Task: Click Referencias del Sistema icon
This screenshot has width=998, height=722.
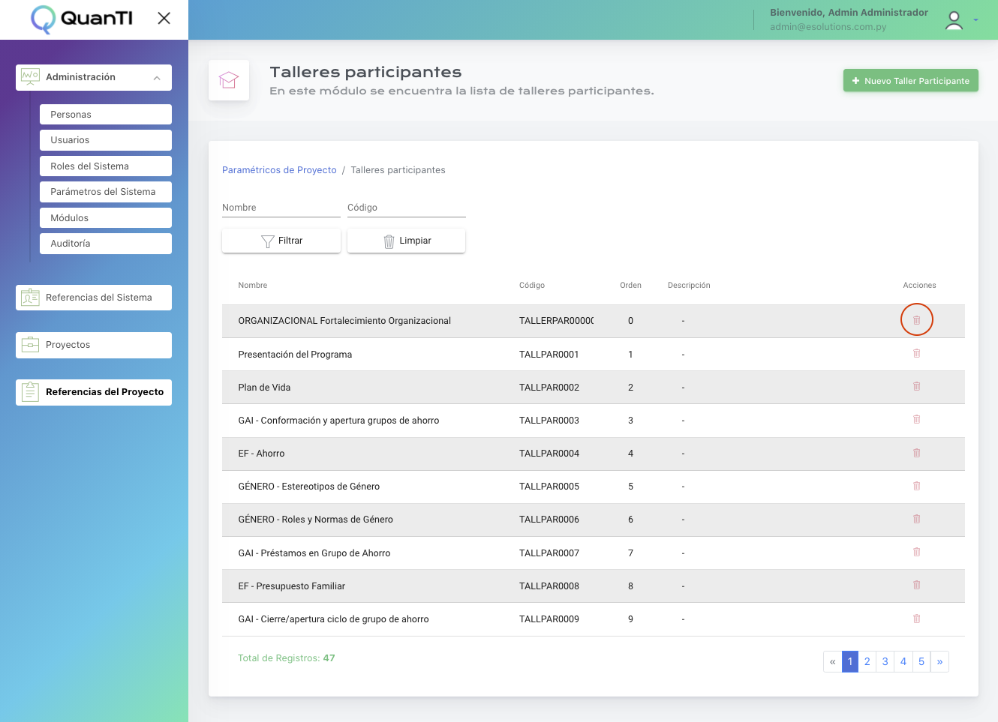Action: point(30,298)
